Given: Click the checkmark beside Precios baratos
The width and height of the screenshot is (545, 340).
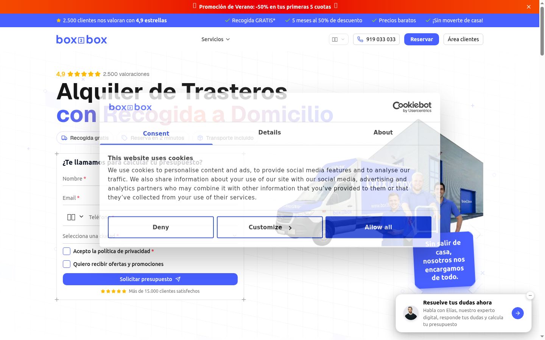Looking at the screenshot, I should tap(374, 20).
